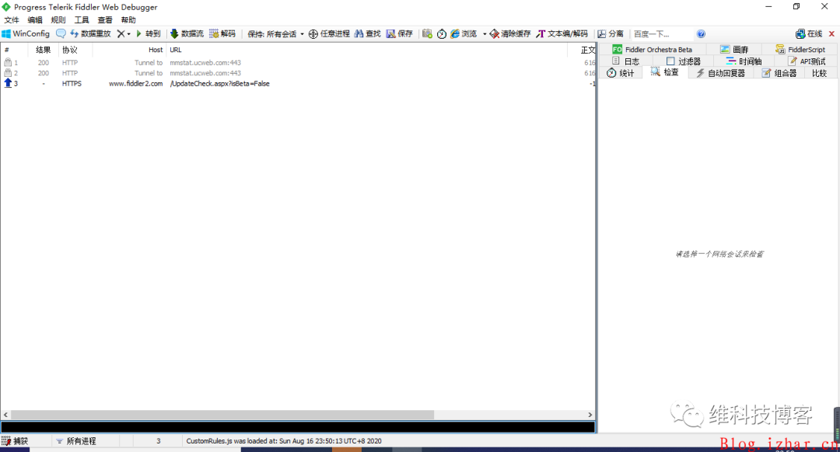Click the scrollbar right arrow

coord(590,415)
